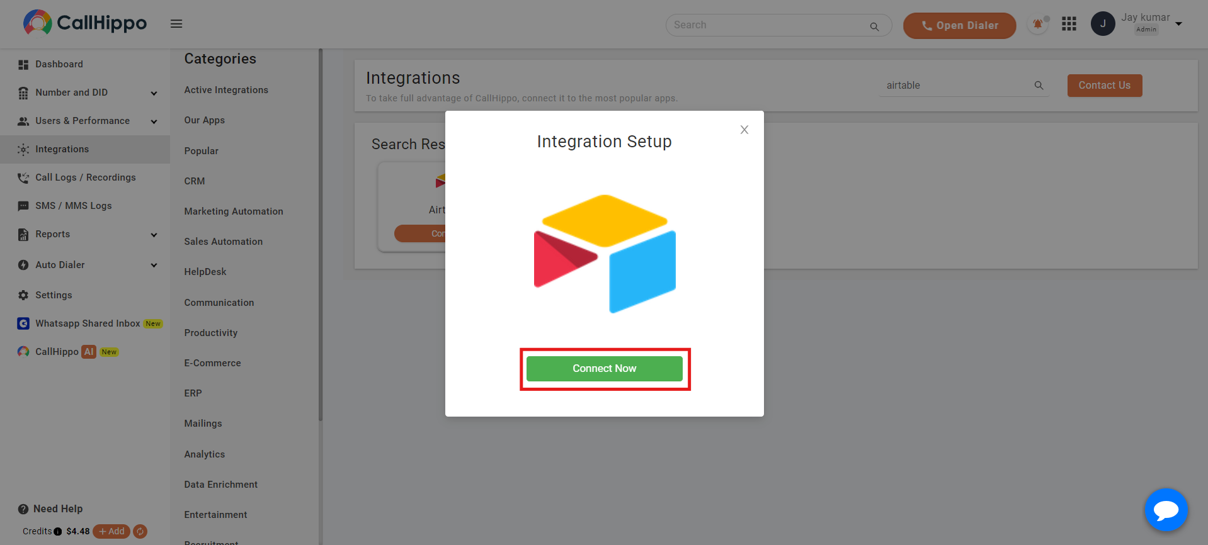Expand Users & Performance chevron
Screen dimensions: 1208x545
(154, 121)
